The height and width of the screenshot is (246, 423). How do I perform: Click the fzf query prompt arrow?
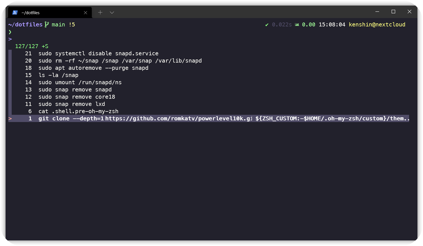click(x=10, y=39)
